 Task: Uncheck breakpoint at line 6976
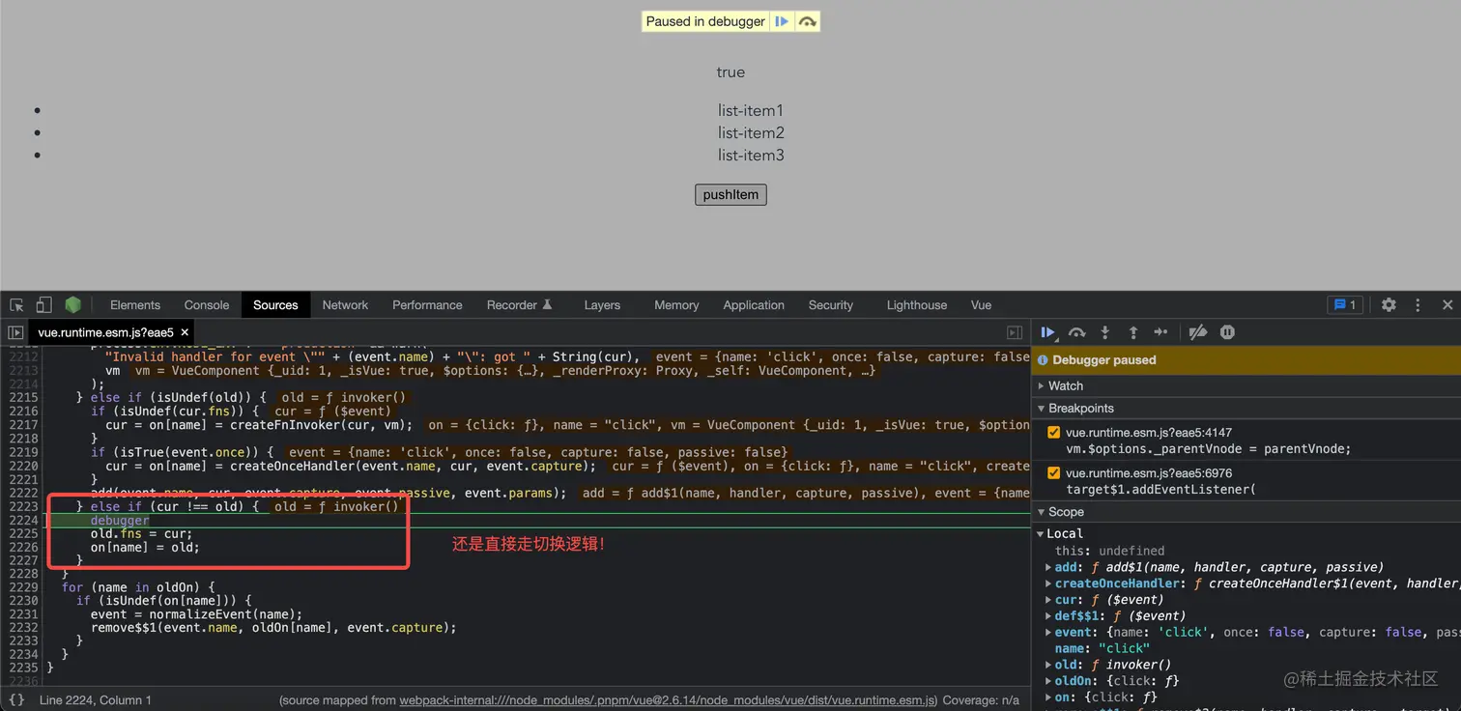pos(1053,473)
